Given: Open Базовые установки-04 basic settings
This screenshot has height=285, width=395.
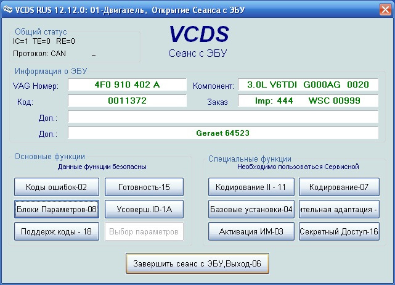Looking at the screenshot, I should (x=251, y=209).
